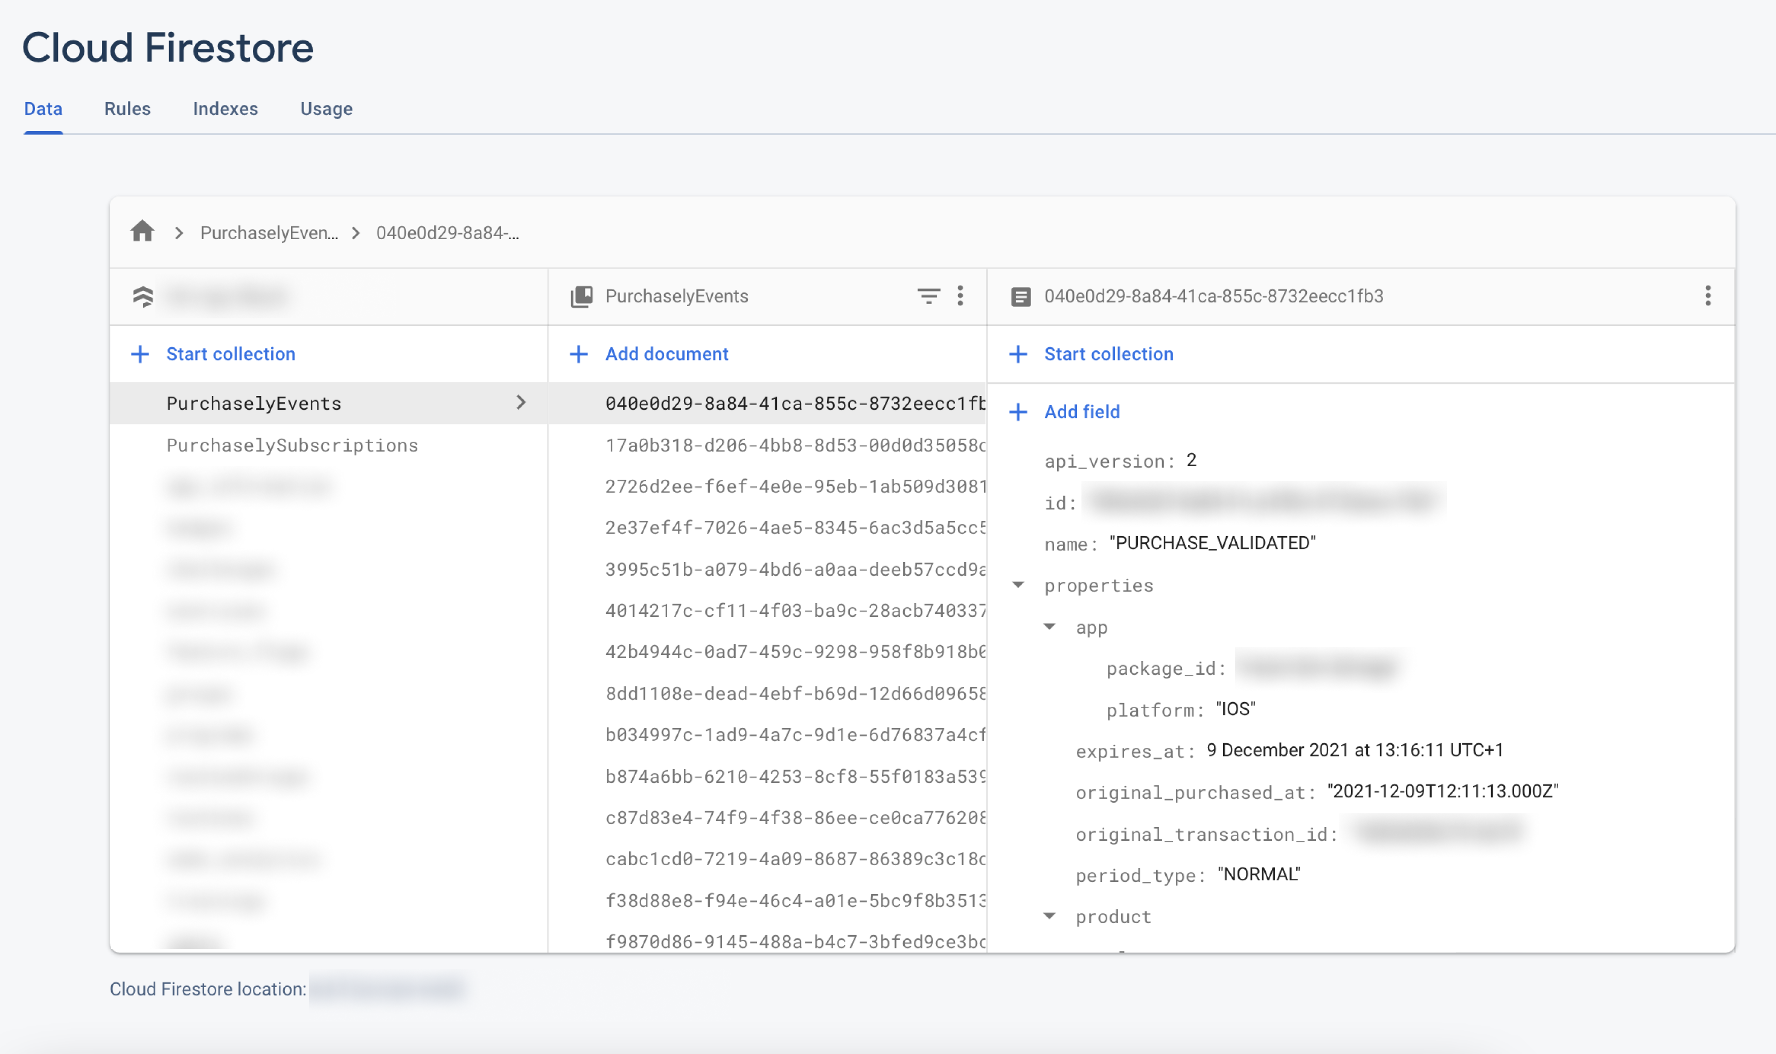Screen dimensions: 1776x1054
Task: Open document 4014217c-cf11-4f03-ba9c
Action: [767, 611]
